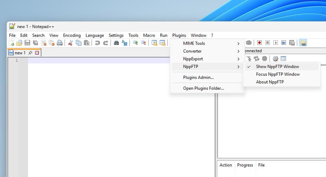Expand the NppExport submenu
This screenshot has width=326, height=177.
(x=207, y=59)
